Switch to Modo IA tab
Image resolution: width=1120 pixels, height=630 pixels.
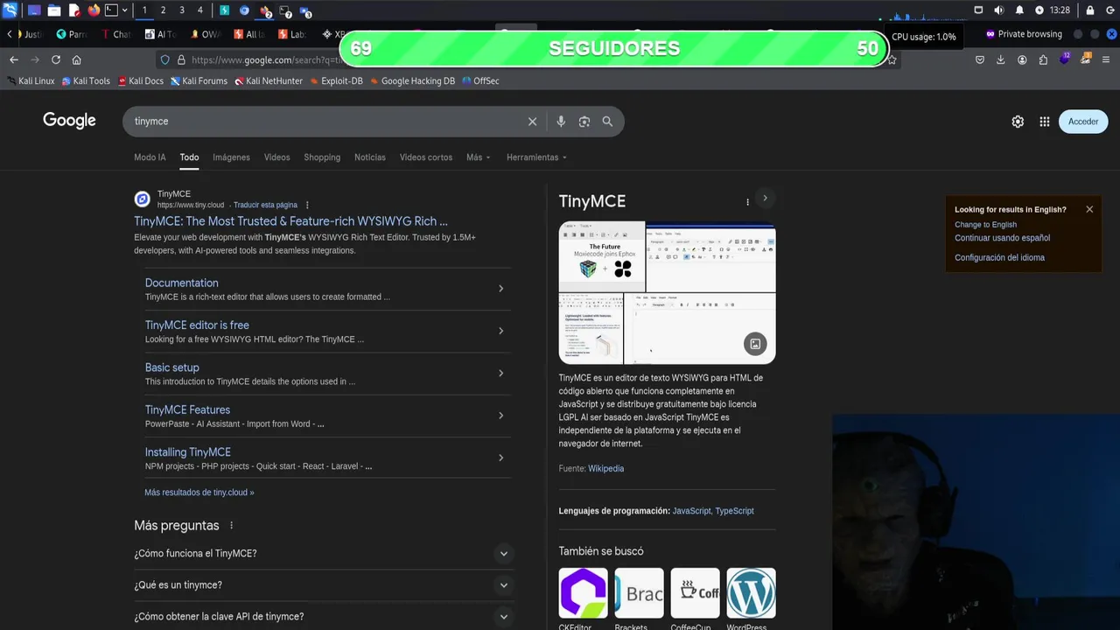(150, 157)
